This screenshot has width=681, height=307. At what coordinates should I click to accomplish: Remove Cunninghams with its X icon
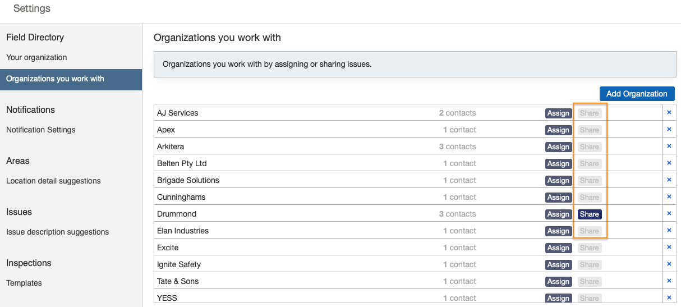(x=669, y=196)
